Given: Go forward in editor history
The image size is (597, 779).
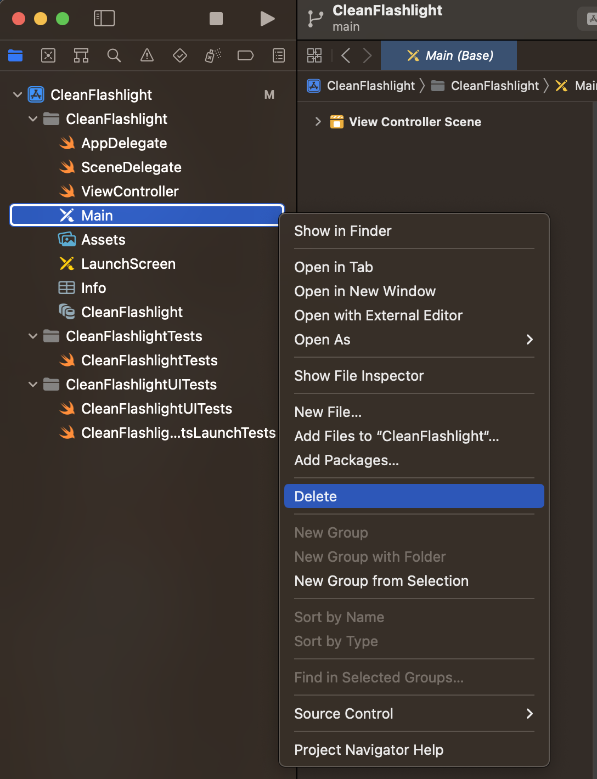Looking at the screenshot, I should (x=368, y=55).
